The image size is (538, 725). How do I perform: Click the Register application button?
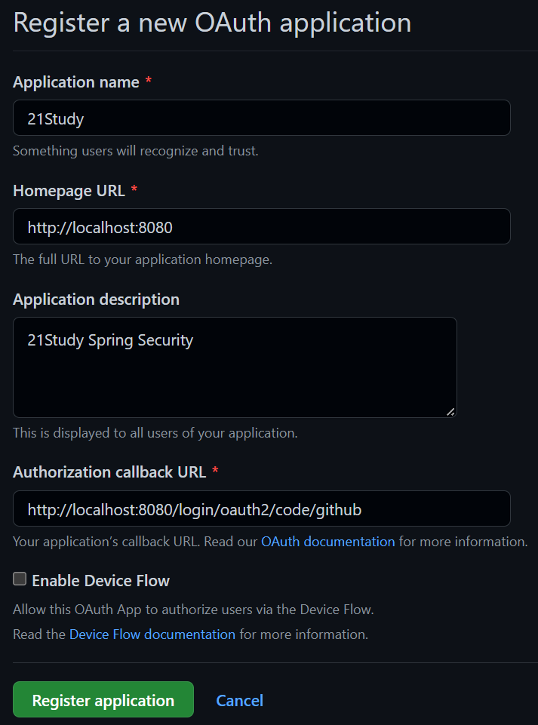pos(103,699)
